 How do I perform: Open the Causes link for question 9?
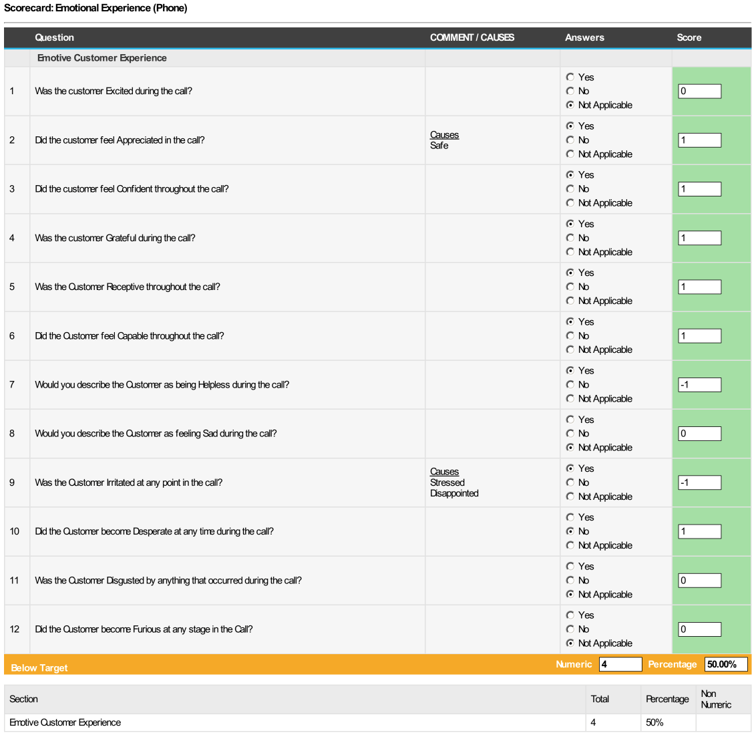[444, 471]
